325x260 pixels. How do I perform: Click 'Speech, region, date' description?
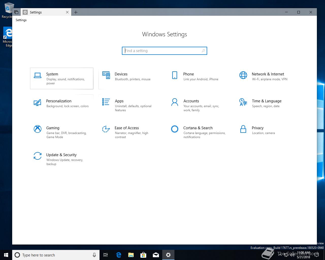pyautogui.click(x=266, y=106)
